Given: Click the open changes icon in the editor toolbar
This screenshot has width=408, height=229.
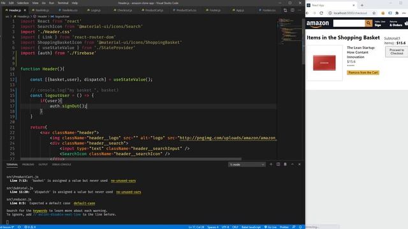Looking at the screenshot, I should coord(286,10).
